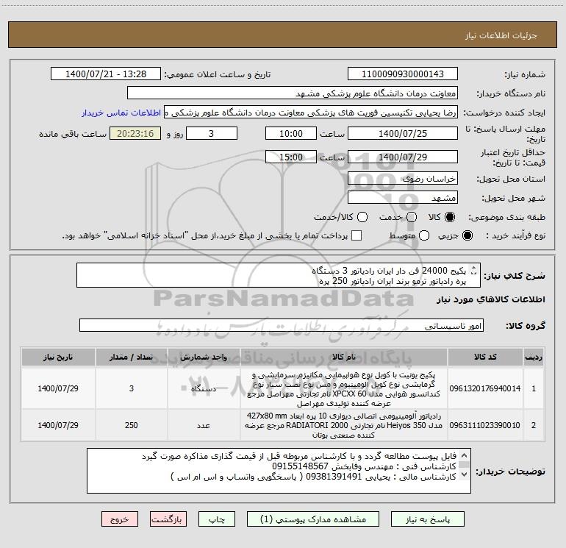This screenshot has width=566, height=548.
Task: Click the نام کالا column header
Action: tap(344, 357)
